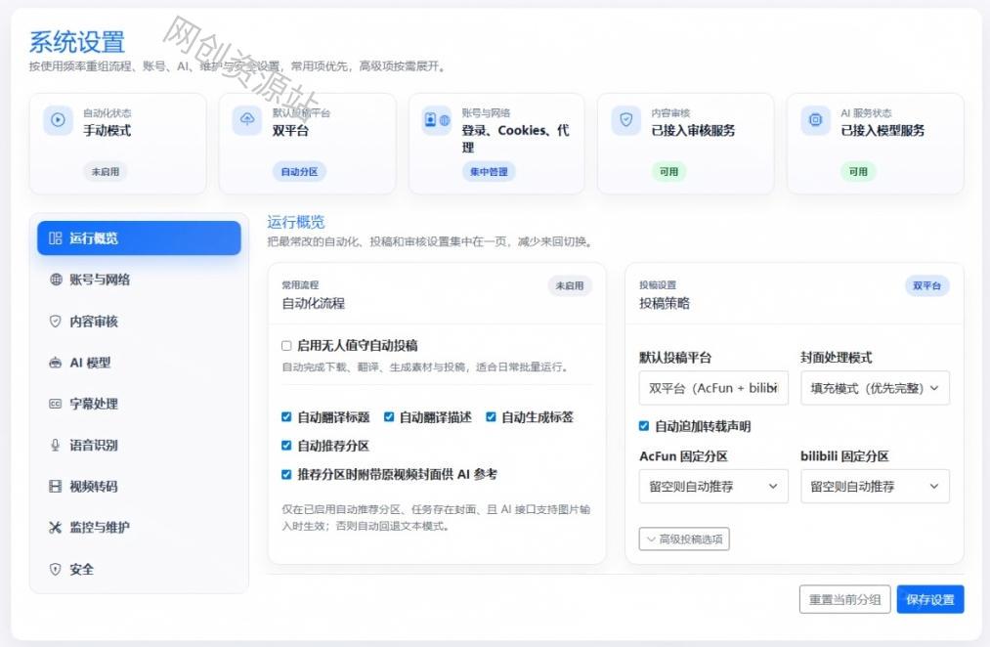
Task: Click the shield icon on 内容审核 status card
Action: pyautogui.click(x=625, y=119)
